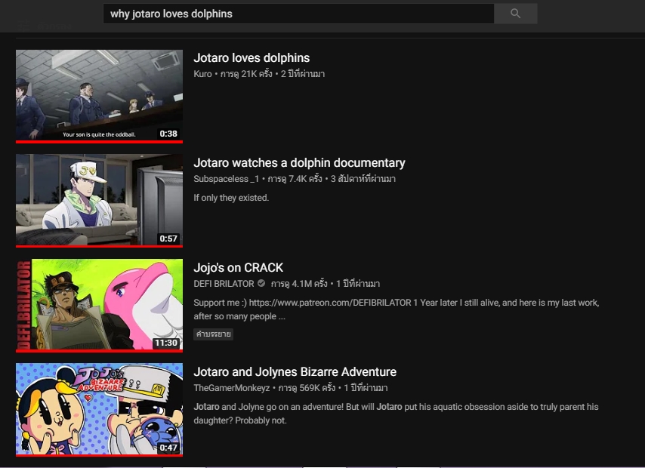
Task: Click the 'คำบรรยาย' subtitles badge
Action: (x=214, y=334)
